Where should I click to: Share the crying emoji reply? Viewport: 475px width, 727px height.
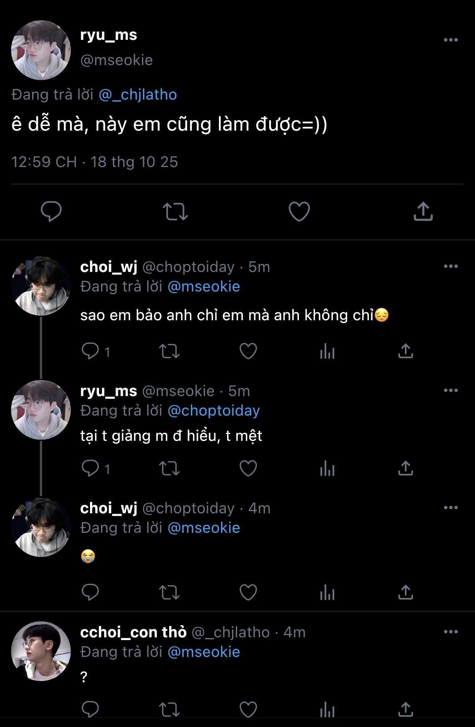405,593
